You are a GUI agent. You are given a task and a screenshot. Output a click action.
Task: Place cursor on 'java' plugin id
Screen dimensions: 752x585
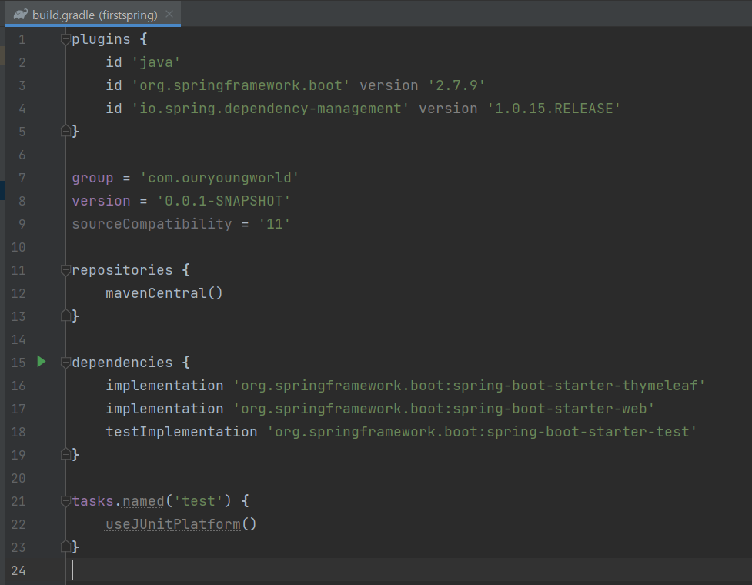156,63
